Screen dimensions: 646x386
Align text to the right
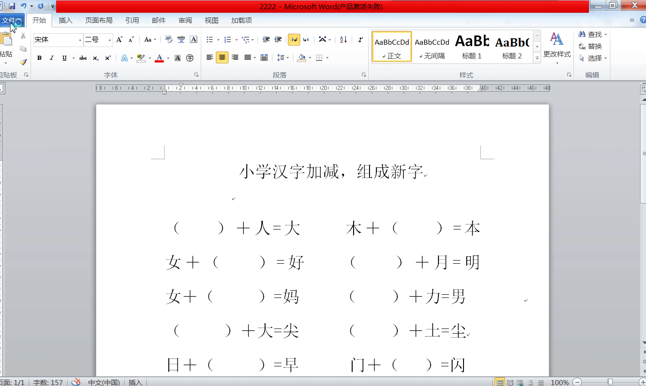[235, 57]
